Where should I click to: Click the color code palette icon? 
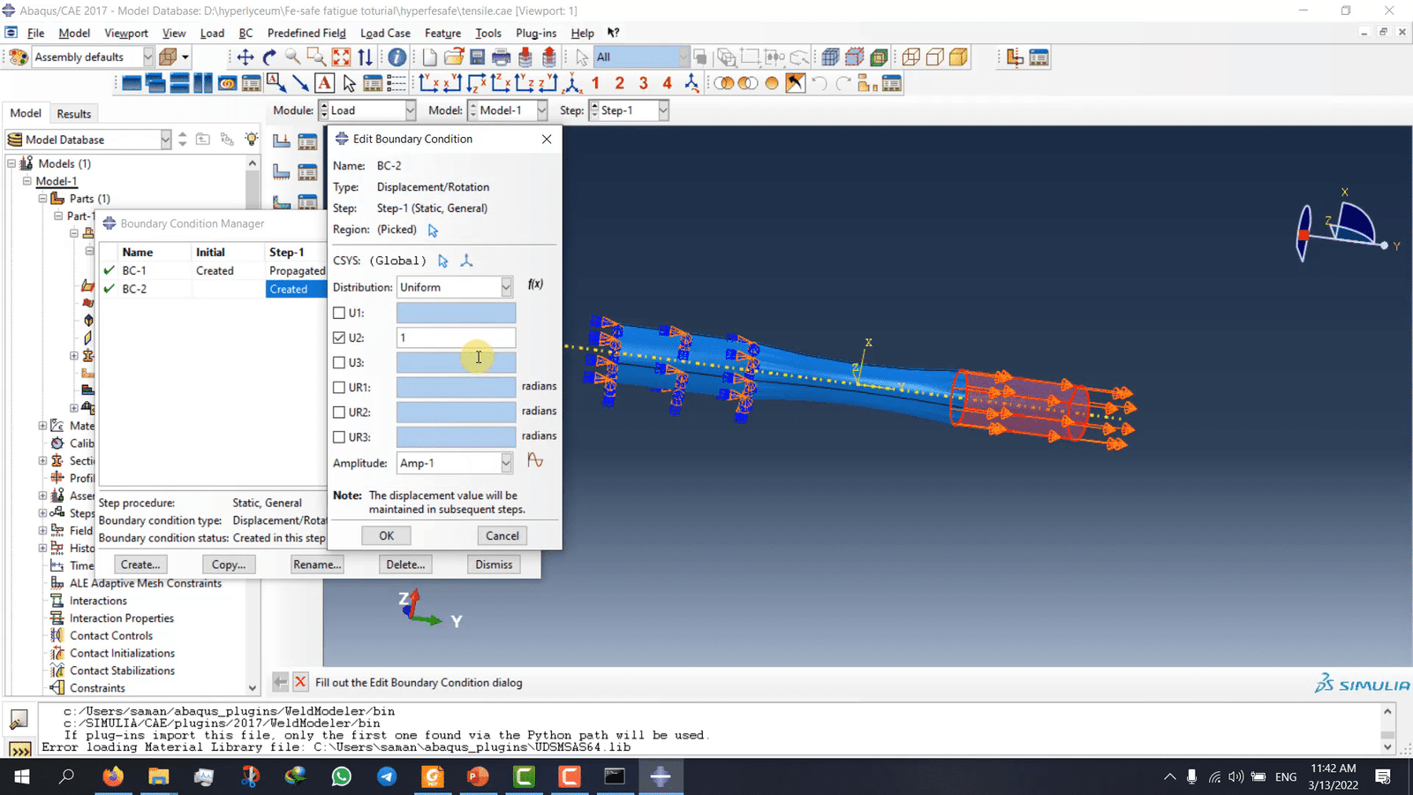(19, 57)
